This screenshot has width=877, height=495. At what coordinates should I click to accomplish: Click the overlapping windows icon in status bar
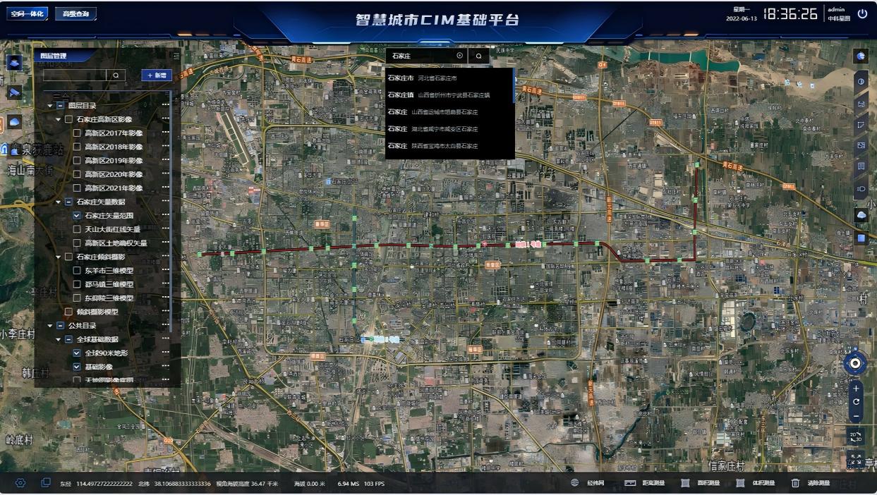point(46,483)
